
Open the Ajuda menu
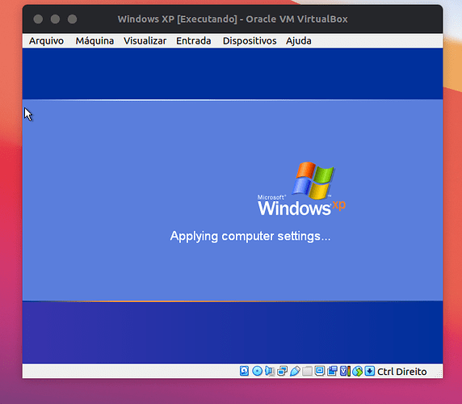click(x=299, y=40)
